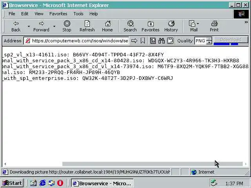Click the network tray icon
This screenshot has width=251, height=188.
[x=214, y=183]
